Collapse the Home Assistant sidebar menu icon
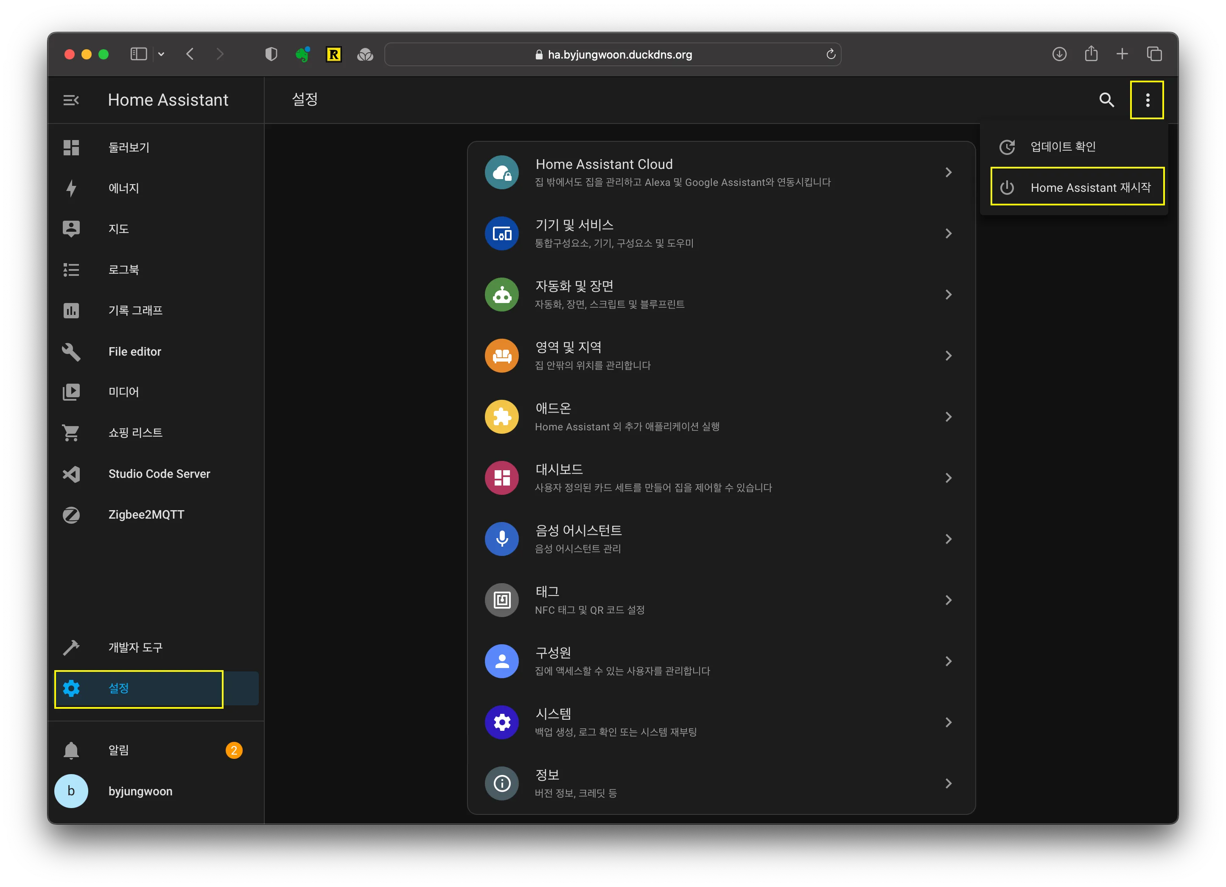1226x887 pixels. click(71, 100)
